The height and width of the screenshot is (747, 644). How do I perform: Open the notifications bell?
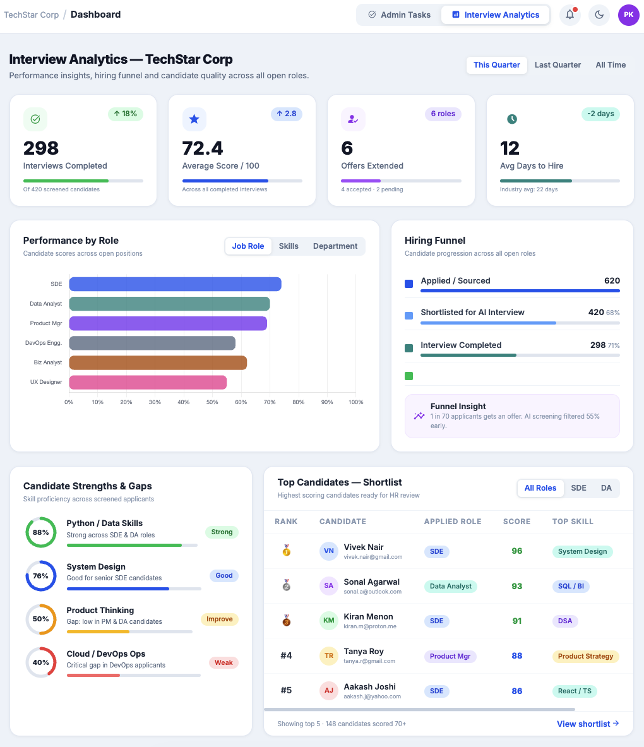point(569,15)
